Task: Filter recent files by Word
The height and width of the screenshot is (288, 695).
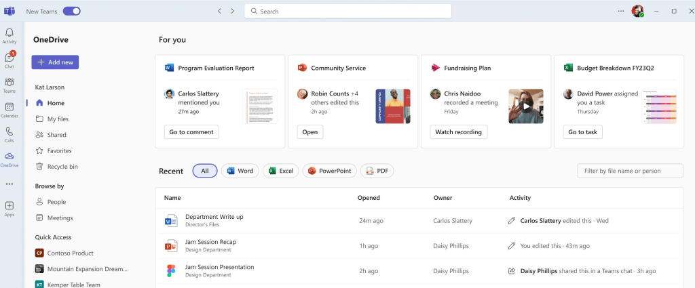Action: 240,171
